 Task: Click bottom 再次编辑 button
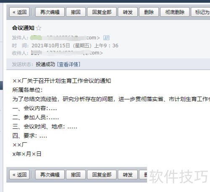(50, 174)
